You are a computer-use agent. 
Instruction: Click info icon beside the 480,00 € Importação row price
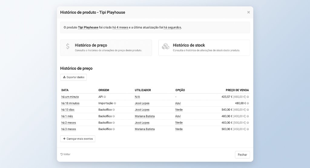(248, 103)
